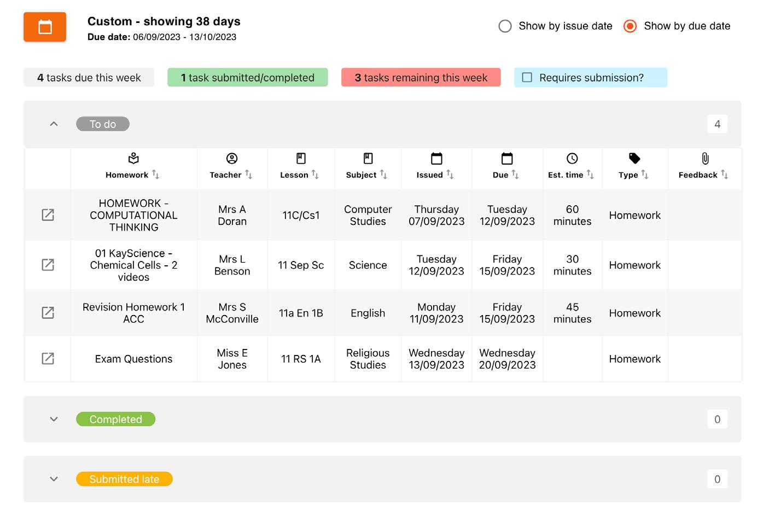Screen dimensions: 775x512
Task: Sort by Est. time column arrows
Action: tap(590, 174)
